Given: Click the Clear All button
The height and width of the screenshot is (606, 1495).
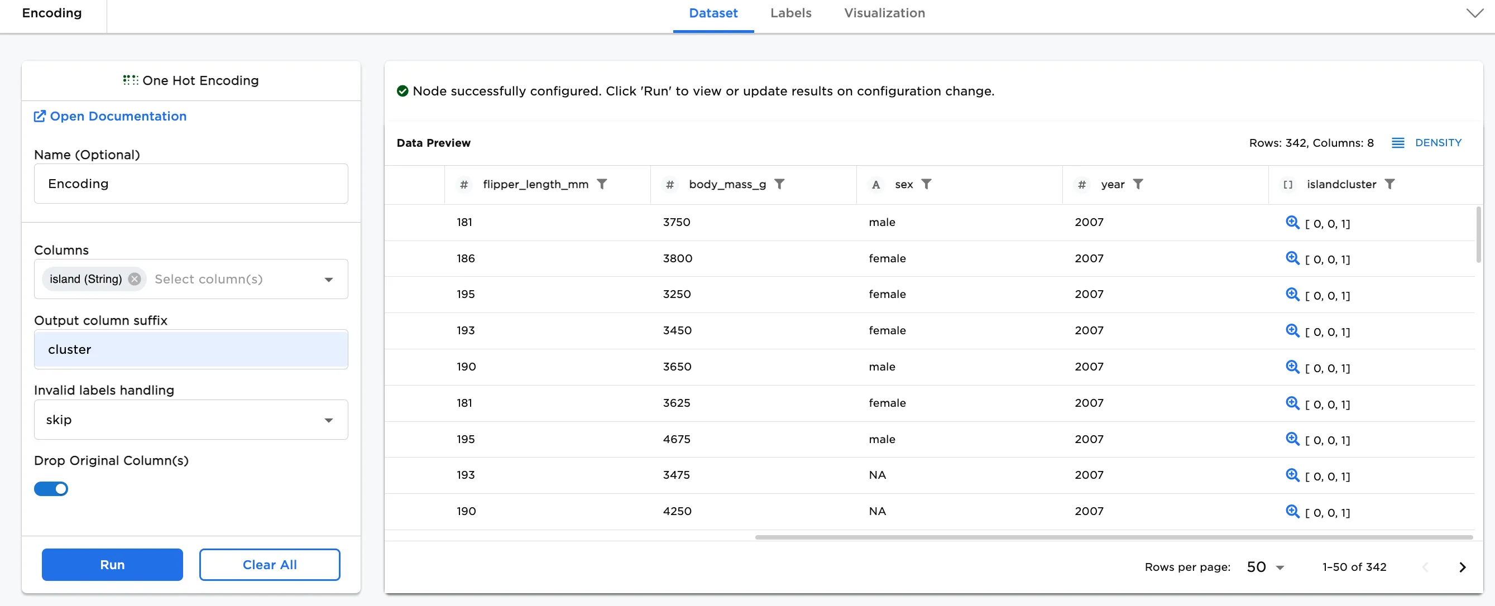Looking at the screenshot, I should [x=269, y=564].
